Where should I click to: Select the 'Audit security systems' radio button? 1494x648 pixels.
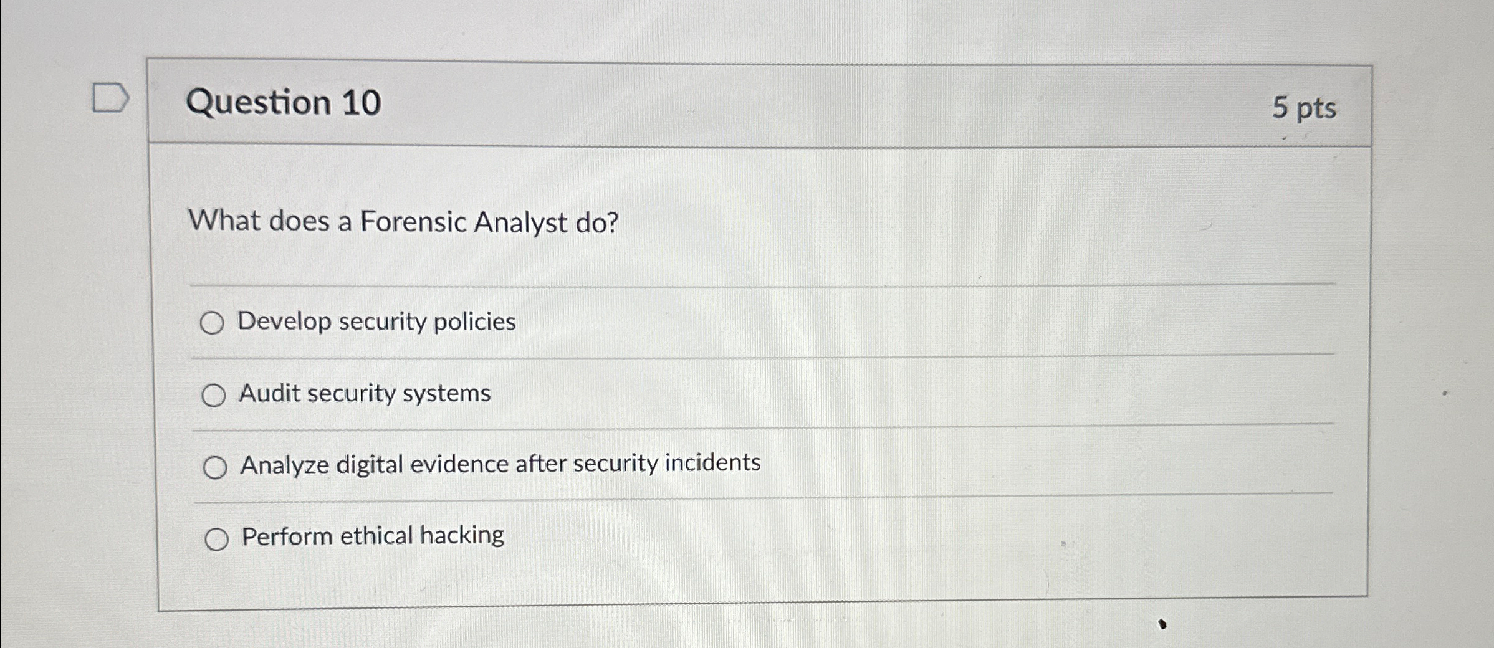pyautogui.click(x=215, y=394)
